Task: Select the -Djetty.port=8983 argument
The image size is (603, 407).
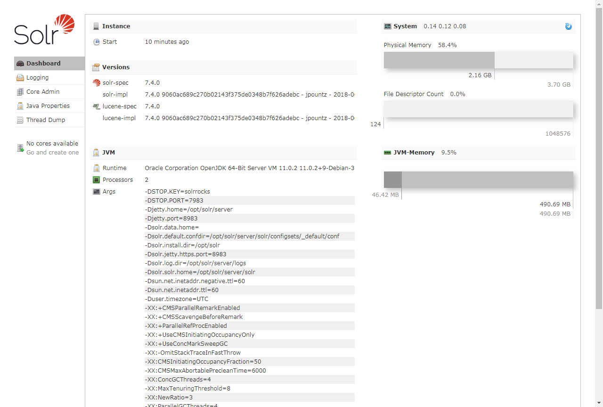Action: pyautogui.click(x=171, y=219)
